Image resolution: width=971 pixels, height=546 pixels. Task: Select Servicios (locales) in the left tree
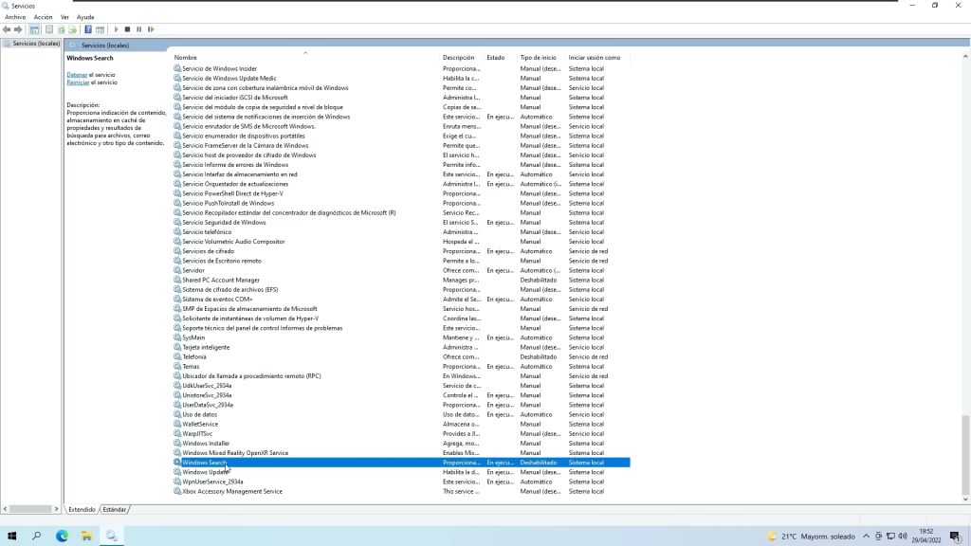coord(36,44)
